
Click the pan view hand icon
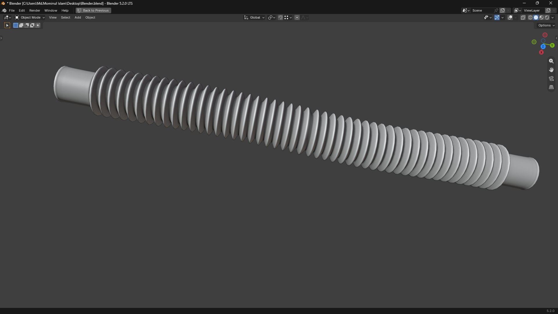tap(551, 70)
